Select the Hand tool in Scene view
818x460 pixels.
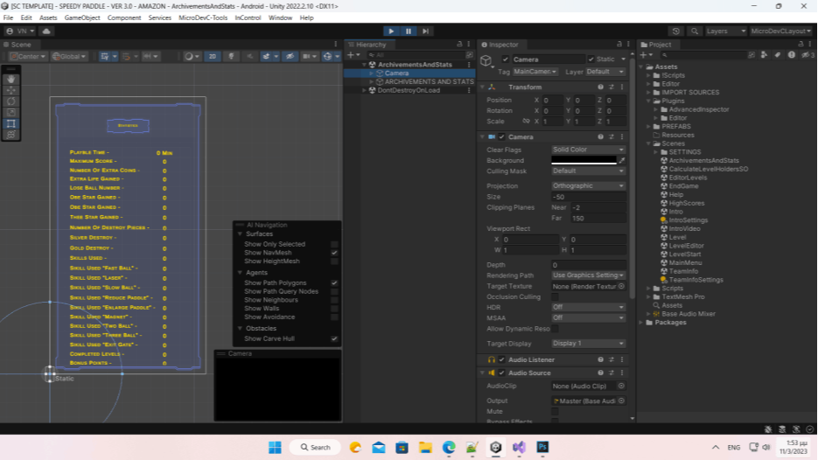(x=11, y=79)
